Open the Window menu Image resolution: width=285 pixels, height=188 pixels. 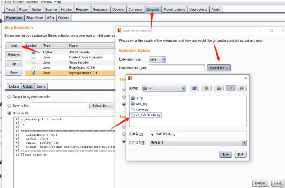pyautogui.click(x=46, y=2)
